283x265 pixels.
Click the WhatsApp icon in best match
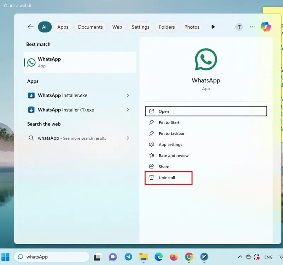pyautogui.click(x=31, y=63)
